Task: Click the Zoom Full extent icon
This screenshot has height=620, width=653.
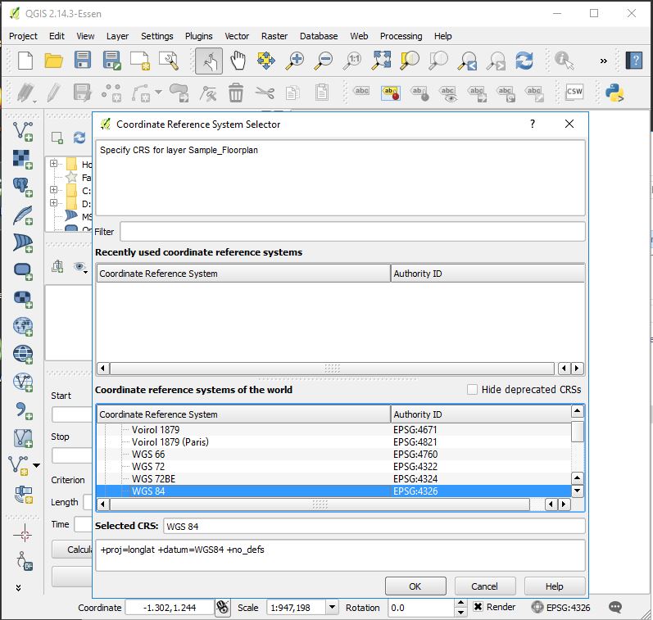Action: coord(381,61)
